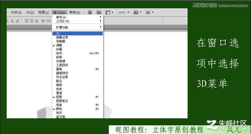This screenshot has height=134, width=251.
Task: Click the align top edges icon
Action: coord(27,21)
